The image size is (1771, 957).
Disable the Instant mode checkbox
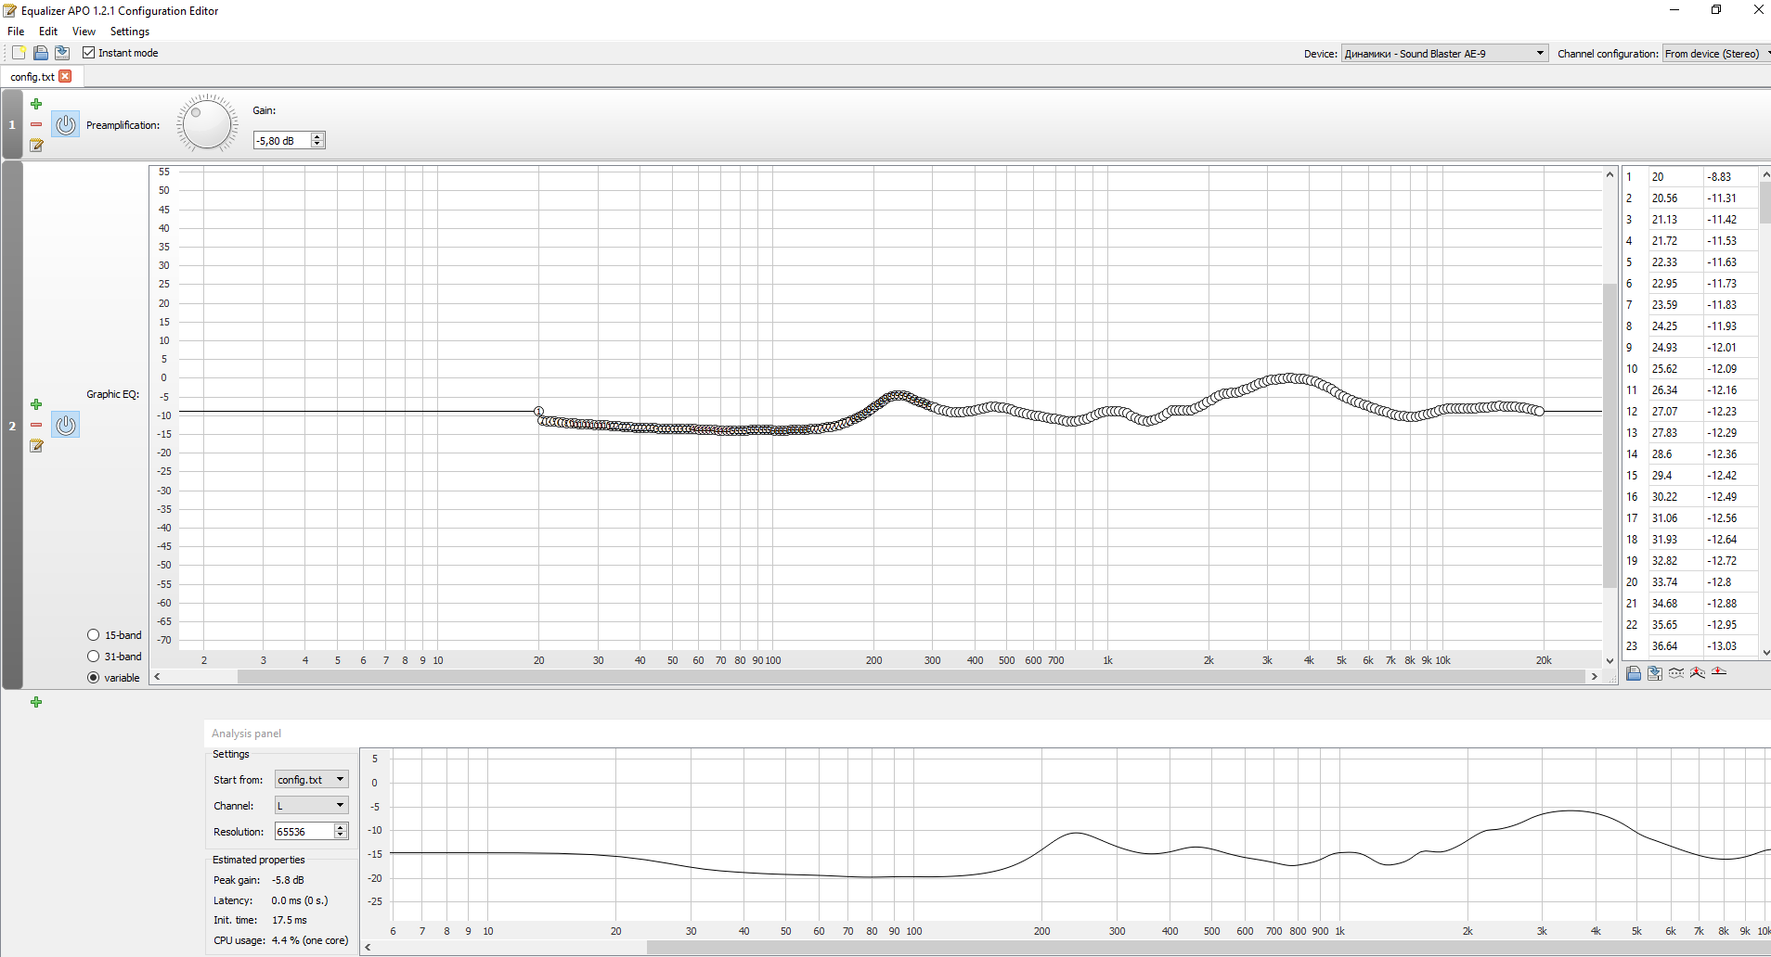coord(89,53)
